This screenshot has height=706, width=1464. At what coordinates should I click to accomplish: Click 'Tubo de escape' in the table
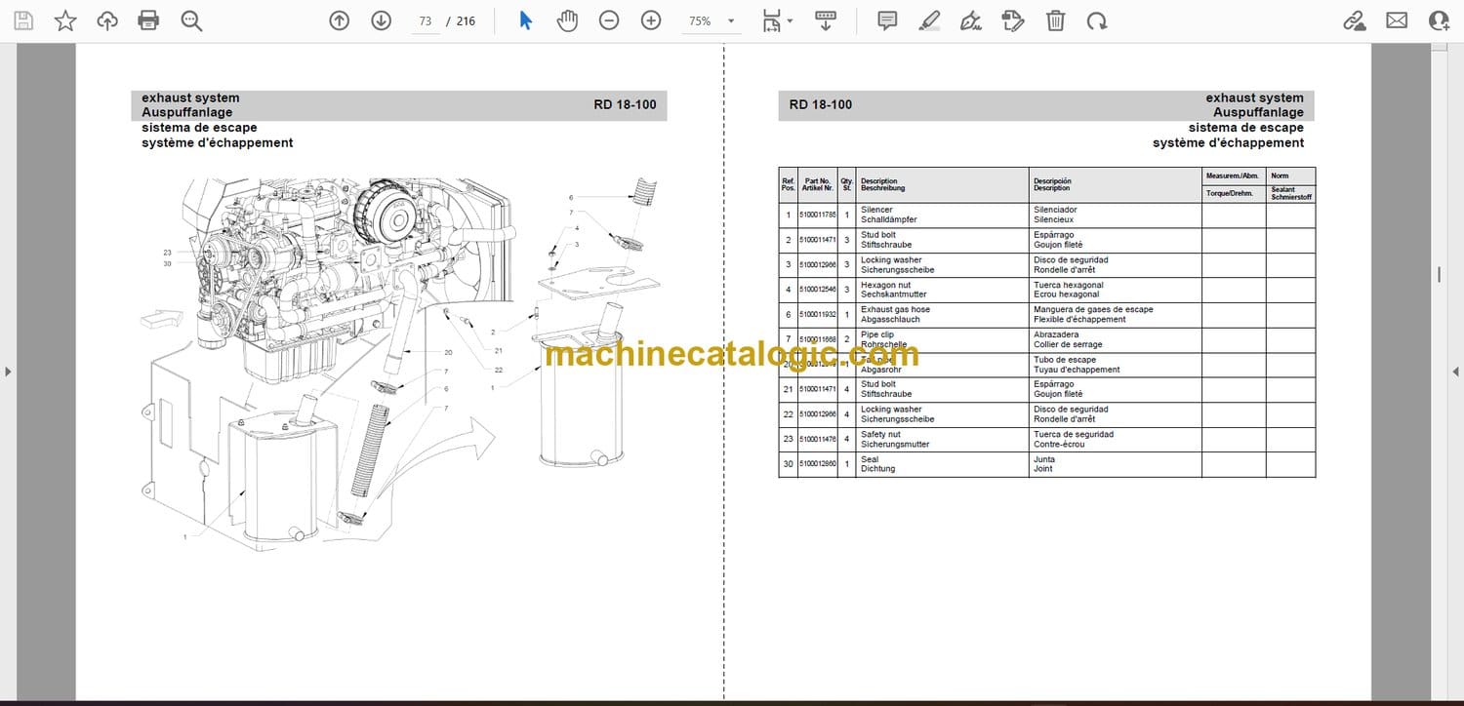[1064, 360]
